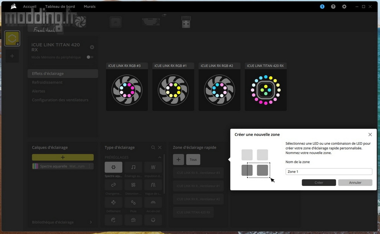The image size is (380, 234).
Task: Select the iCUE LINK RX RGB #3 fan preview
Action: [127, 90]
